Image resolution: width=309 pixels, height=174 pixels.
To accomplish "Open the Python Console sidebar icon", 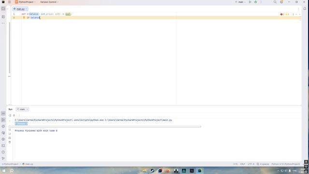I will (x=3, y=126).
